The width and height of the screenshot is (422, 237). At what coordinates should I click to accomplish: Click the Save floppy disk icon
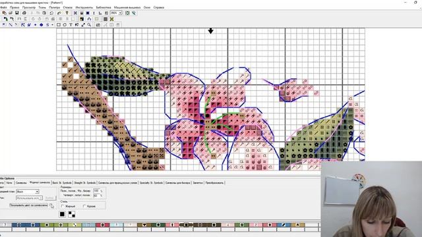pyautogui.click(x=16, y=13)
